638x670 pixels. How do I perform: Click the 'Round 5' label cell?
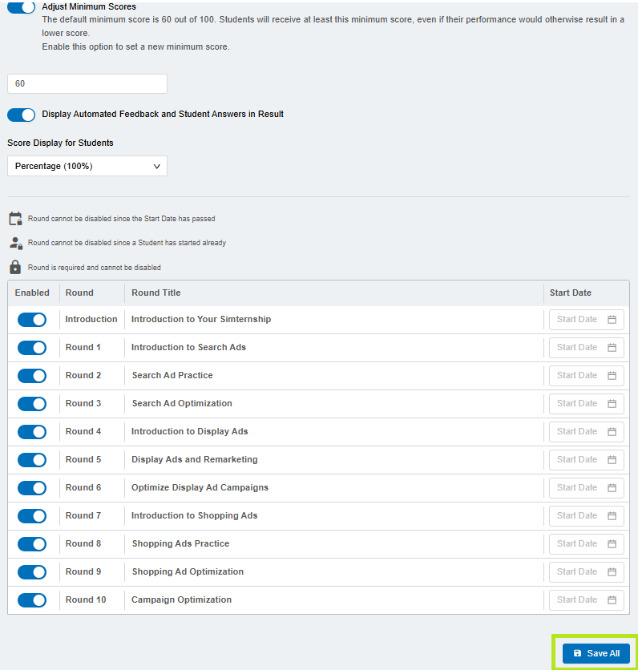coord(83,459)
